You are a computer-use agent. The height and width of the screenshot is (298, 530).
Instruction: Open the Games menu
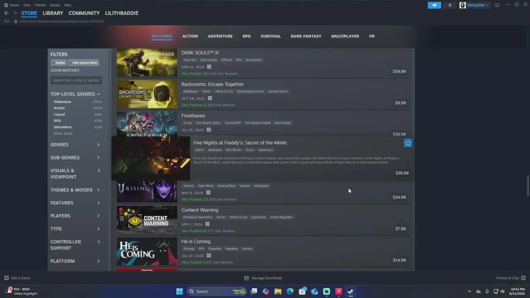pyautogui.click(x=55, y=5)
